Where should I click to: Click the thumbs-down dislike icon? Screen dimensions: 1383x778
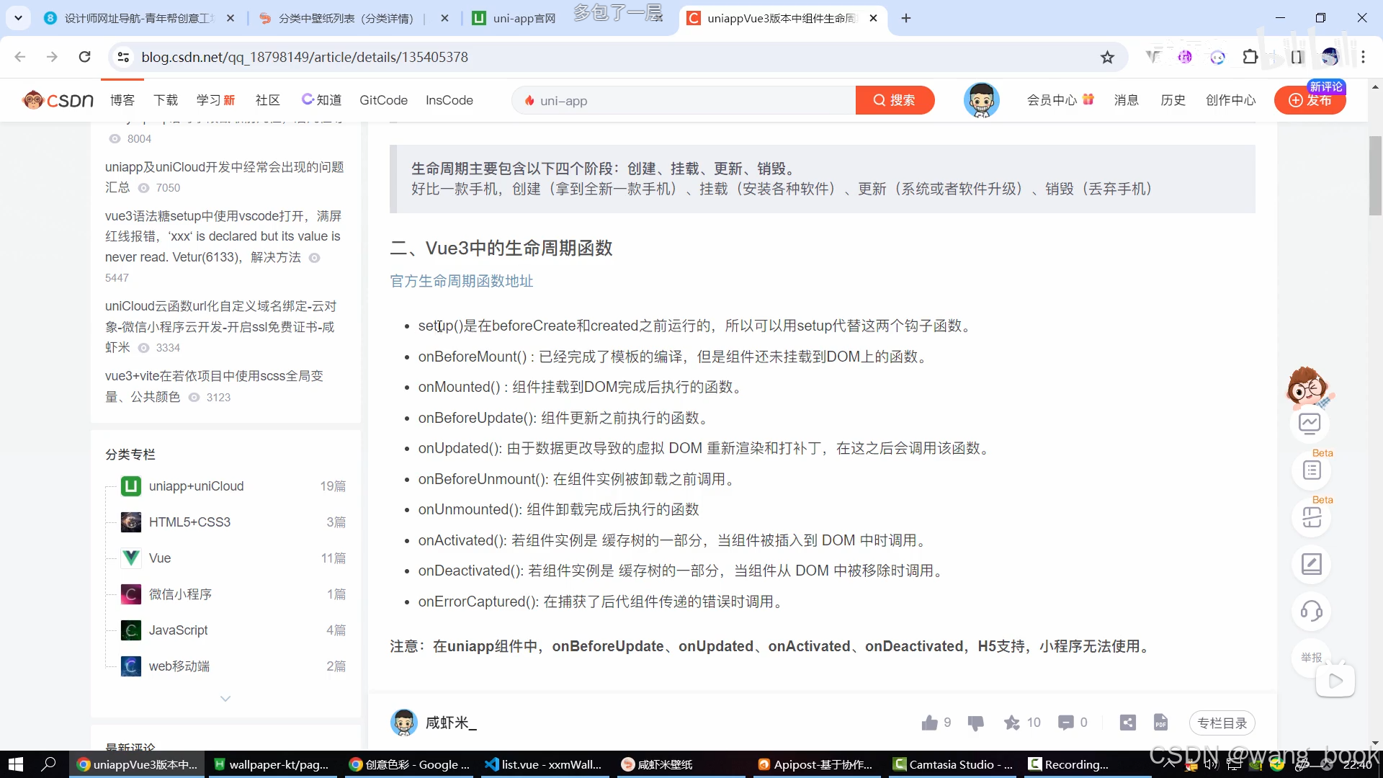click(975, 723)
